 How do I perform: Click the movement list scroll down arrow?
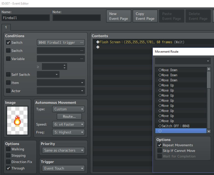pyautogui.click(x=209, y=132)
